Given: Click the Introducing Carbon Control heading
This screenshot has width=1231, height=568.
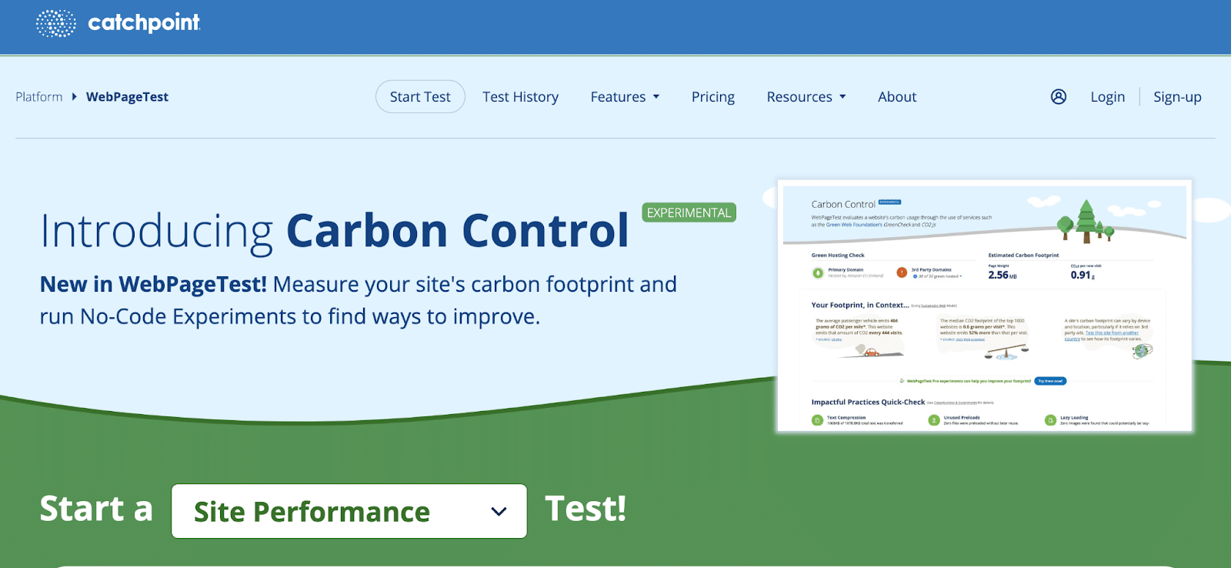Looking at the screenshot, I should (x=335, y=231).
